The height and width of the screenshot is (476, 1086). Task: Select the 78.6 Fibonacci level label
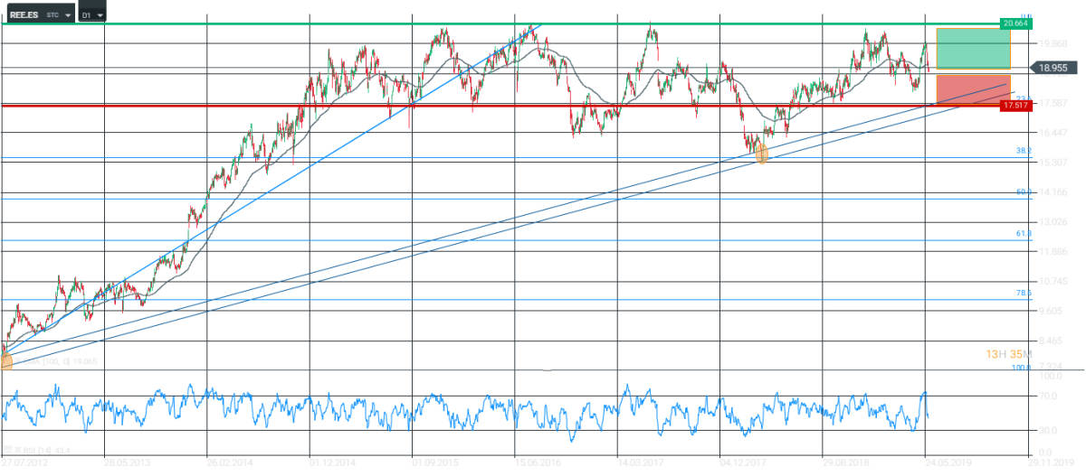[1024, 294]
